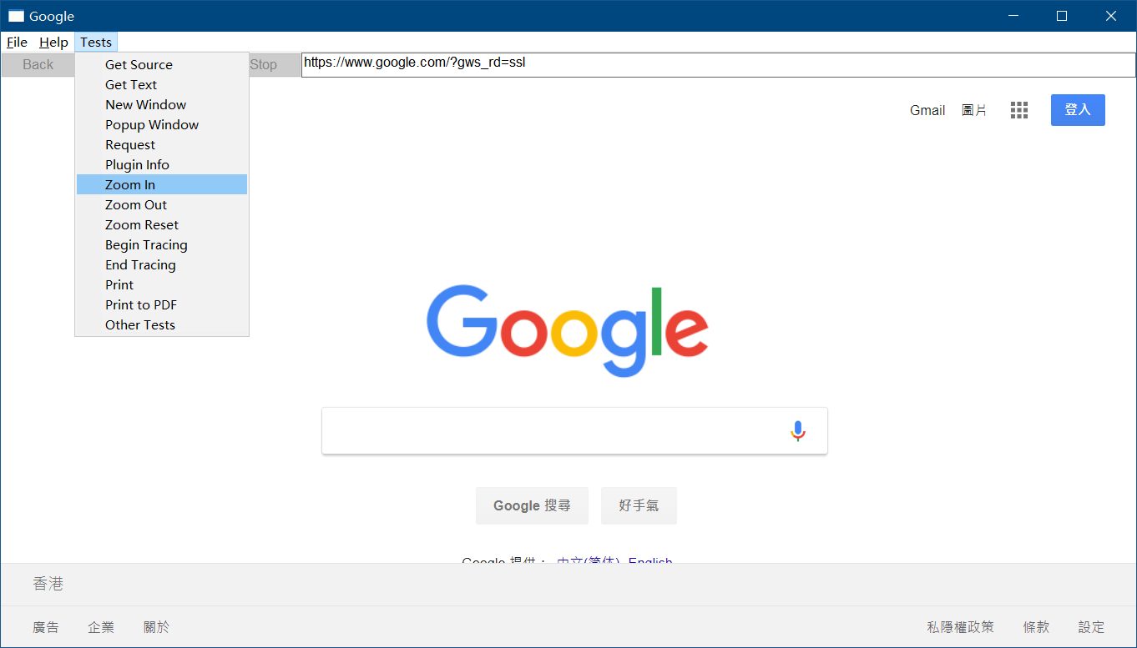
Task: Maximize the Google window
Action: click(x=1062, y=16)
